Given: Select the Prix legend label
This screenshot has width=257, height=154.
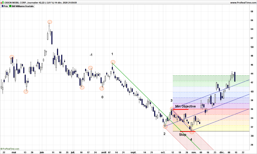Looking at the screenshot, I should click(x=6, y=6).
